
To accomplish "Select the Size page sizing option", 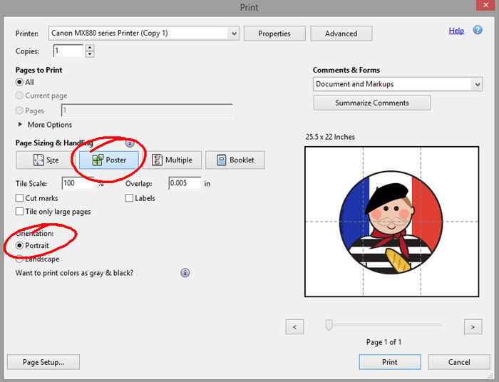I will coord(44,160).
